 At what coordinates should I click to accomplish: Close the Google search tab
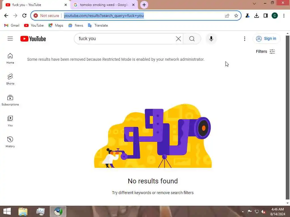133,5
